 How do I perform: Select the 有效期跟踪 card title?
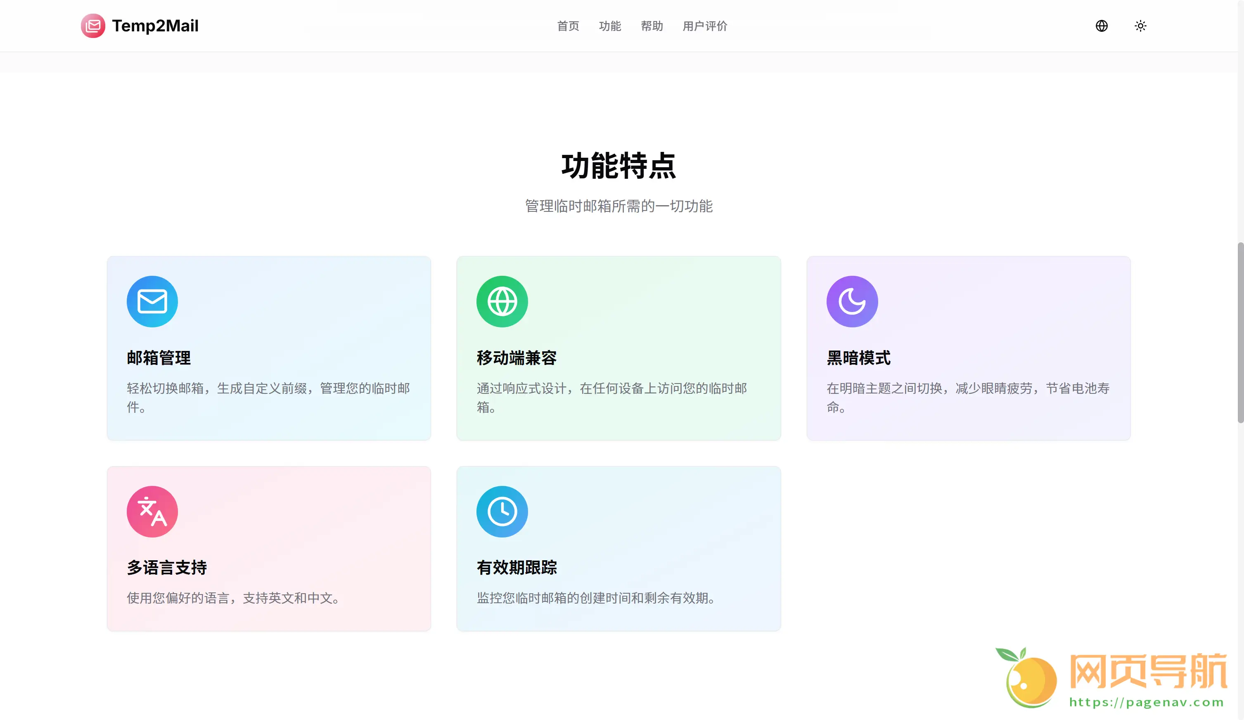point(517,568)
